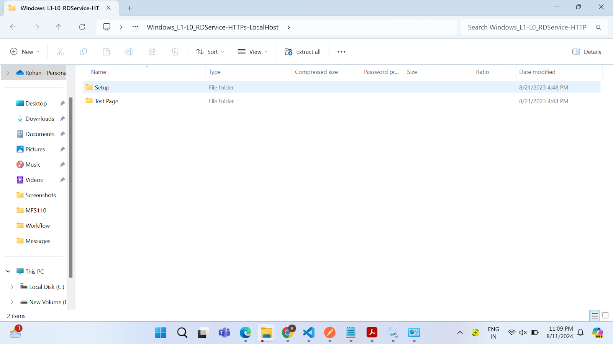Screen dimensions: 613x344
Task: Open Microsoft Edge from taskbar
Action: (x=245, y=333)
